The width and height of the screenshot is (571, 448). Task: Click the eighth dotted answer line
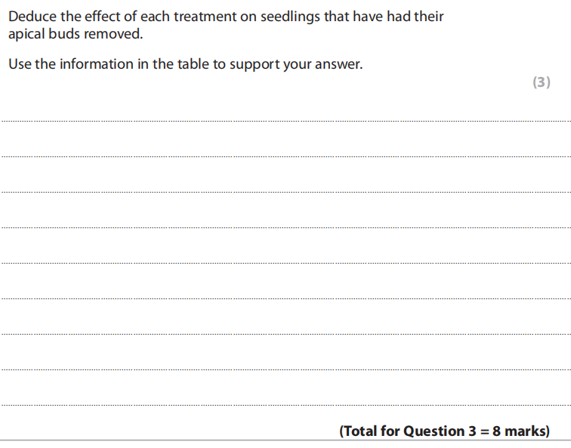(x=285, y=369)
